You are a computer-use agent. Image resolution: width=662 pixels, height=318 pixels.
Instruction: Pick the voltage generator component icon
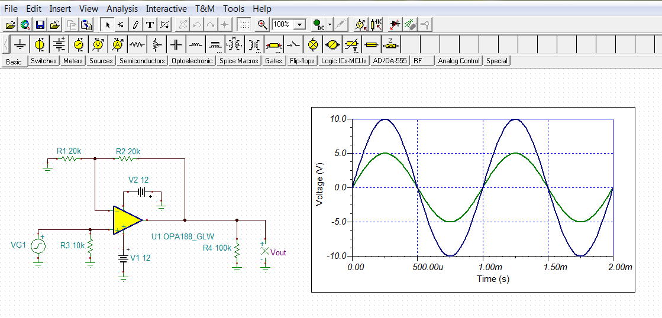[79, 44]
